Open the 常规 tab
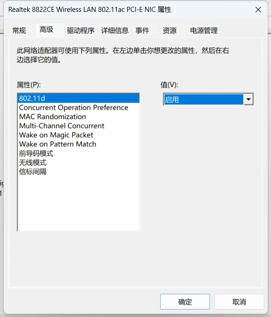 [x=19, y=31]
